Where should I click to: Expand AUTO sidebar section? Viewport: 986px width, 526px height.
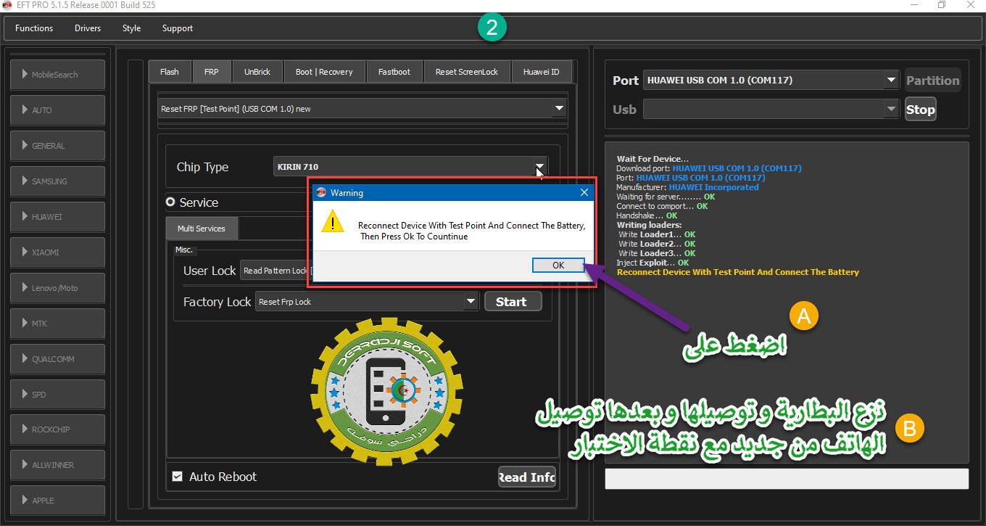[57, 110]
